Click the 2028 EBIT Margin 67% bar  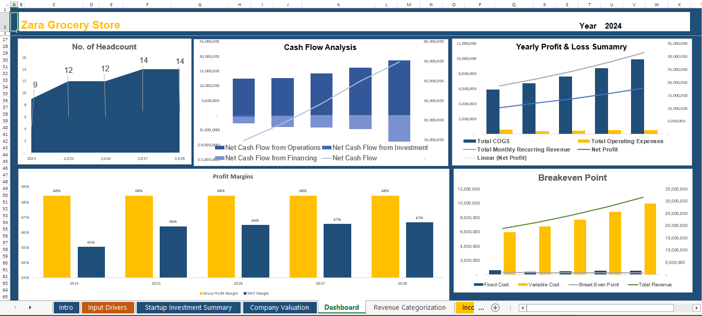[420, 250]
